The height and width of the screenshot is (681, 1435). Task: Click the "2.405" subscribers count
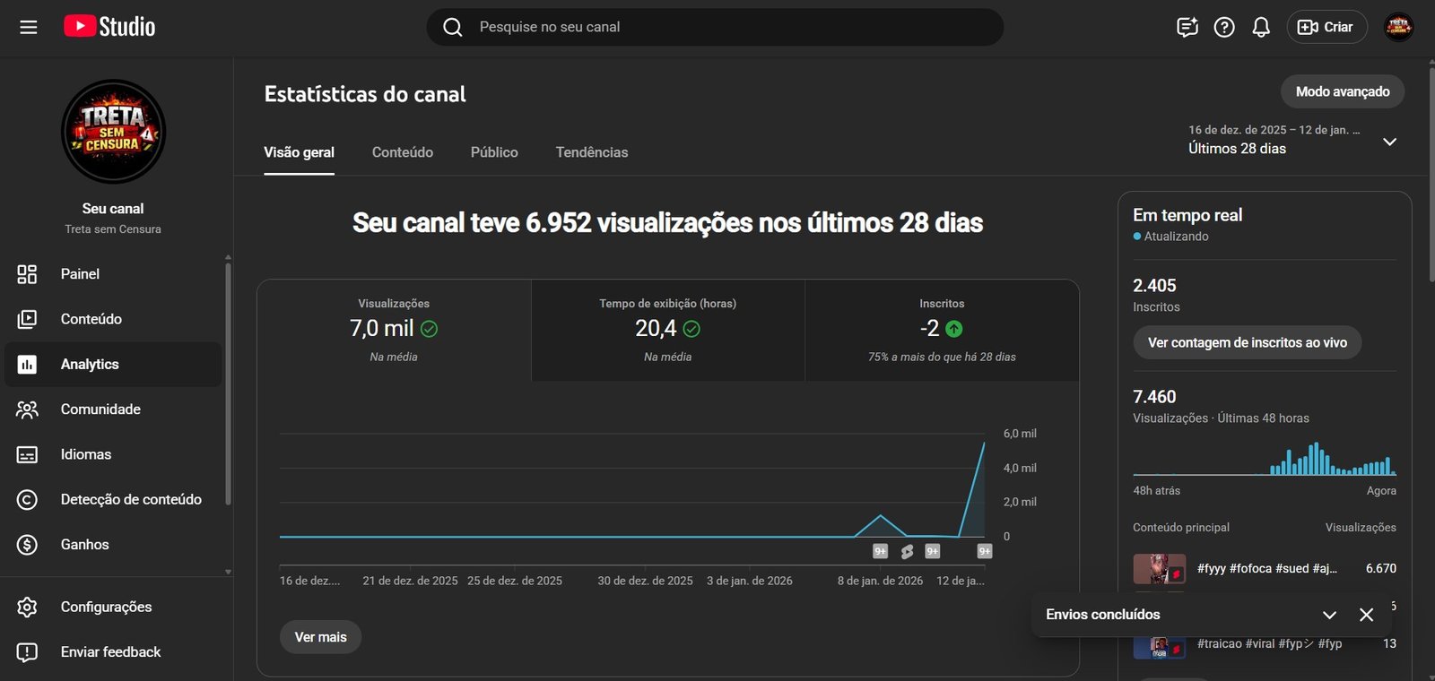[1154, 286]
